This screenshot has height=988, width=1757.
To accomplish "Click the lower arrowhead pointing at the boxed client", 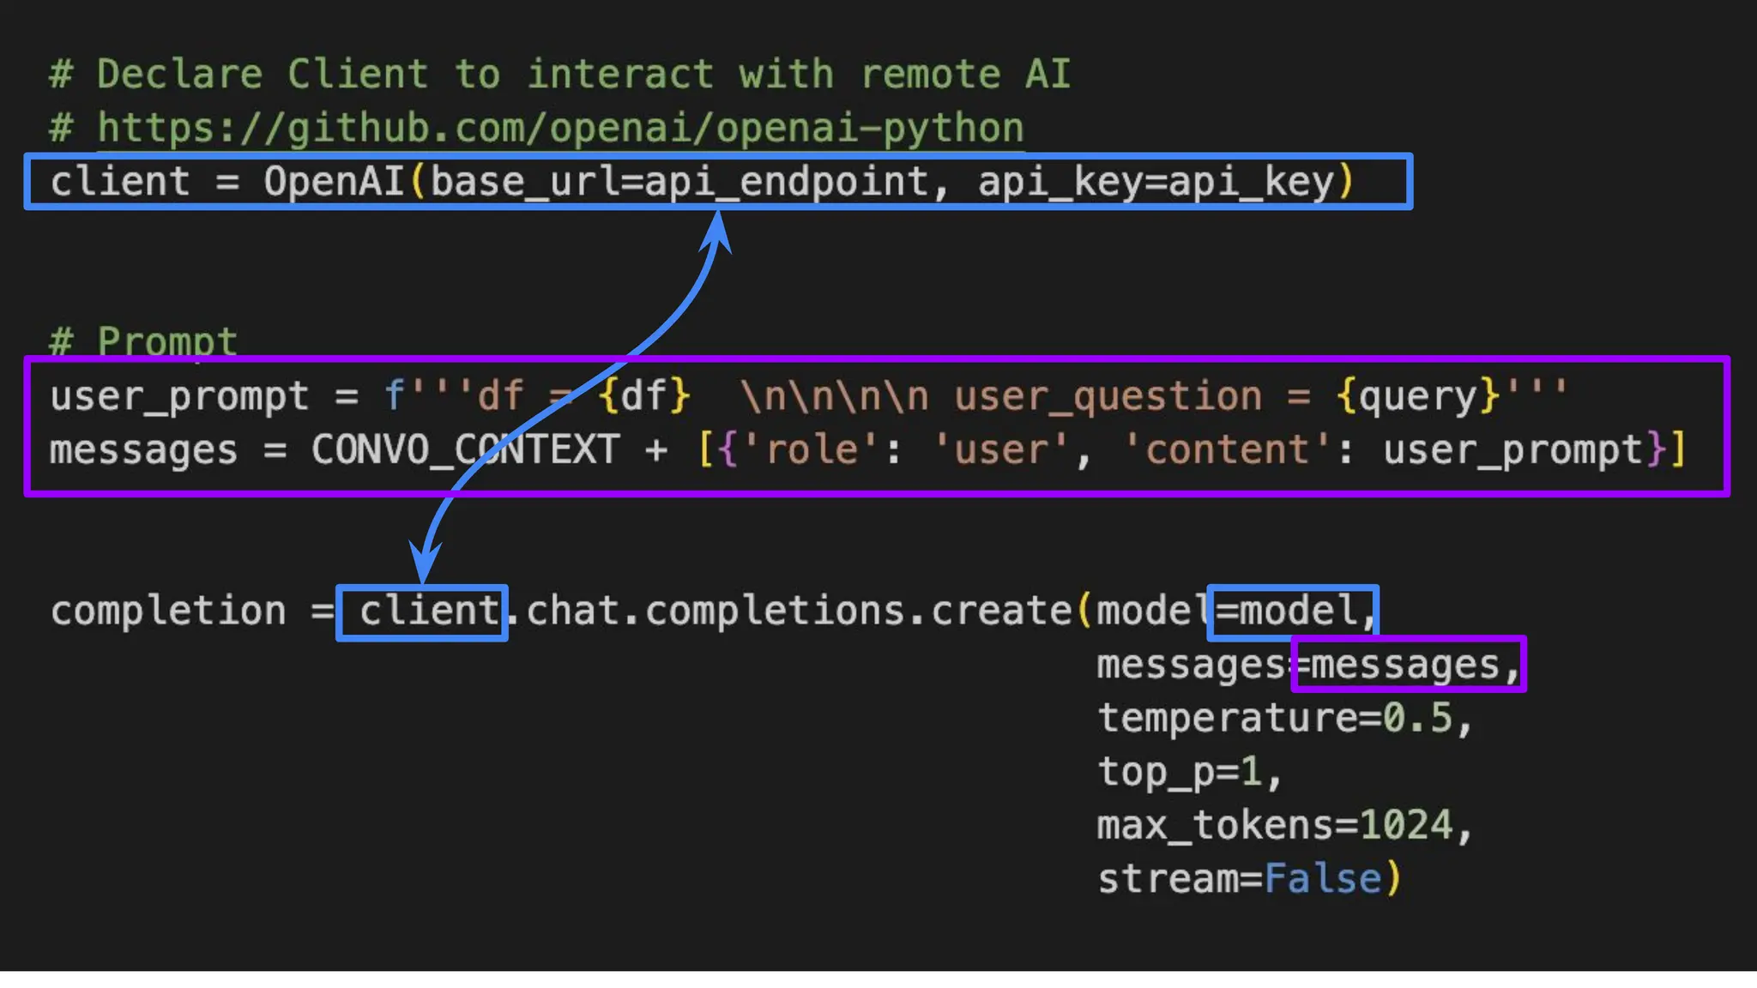I will click(424, 564).
